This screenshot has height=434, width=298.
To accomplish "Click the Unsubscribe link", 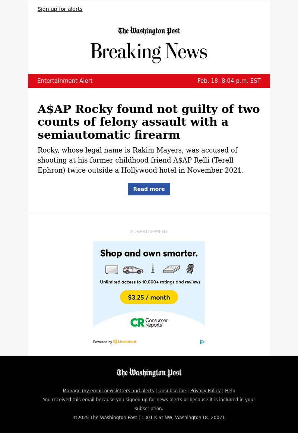I will (172, 390).
